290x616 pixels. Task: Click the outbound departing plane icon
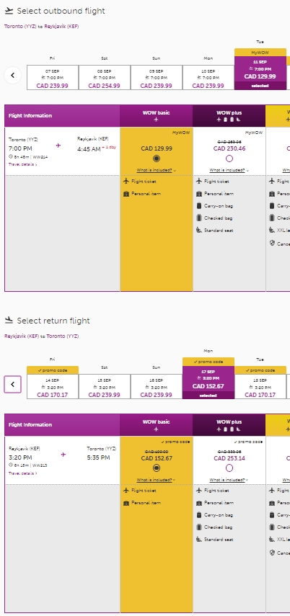(9, 11)
